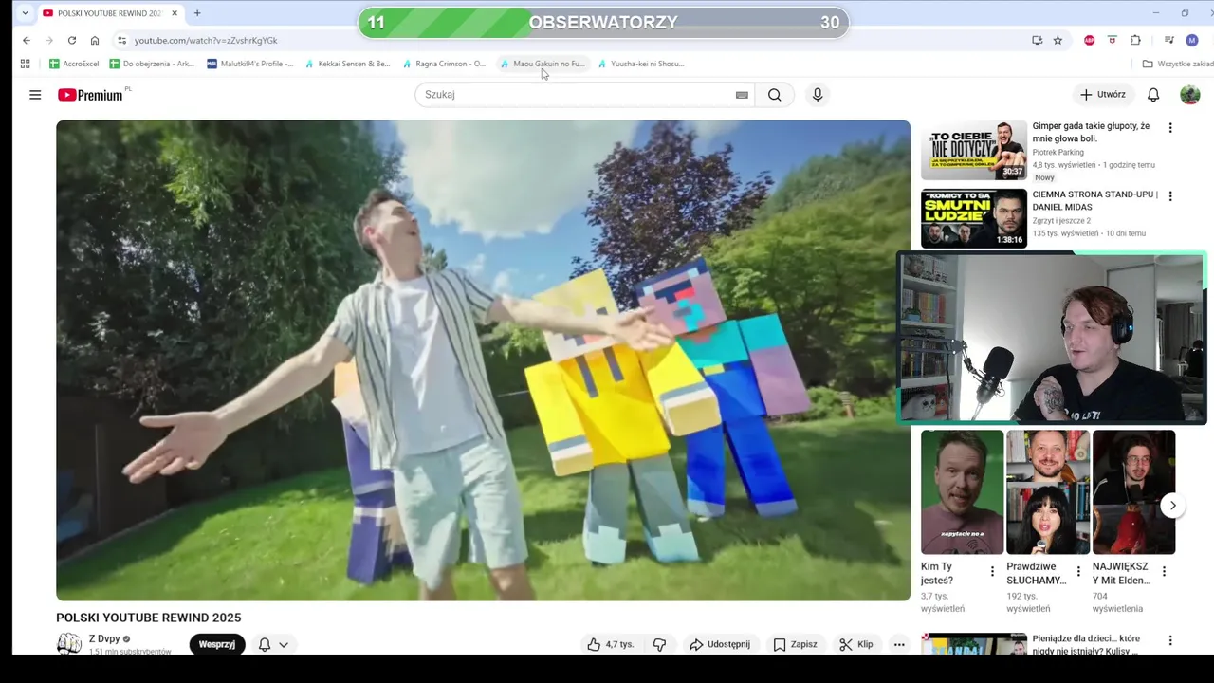Start voice search with the microphone
1214x683 pixels.
point(818,95)
